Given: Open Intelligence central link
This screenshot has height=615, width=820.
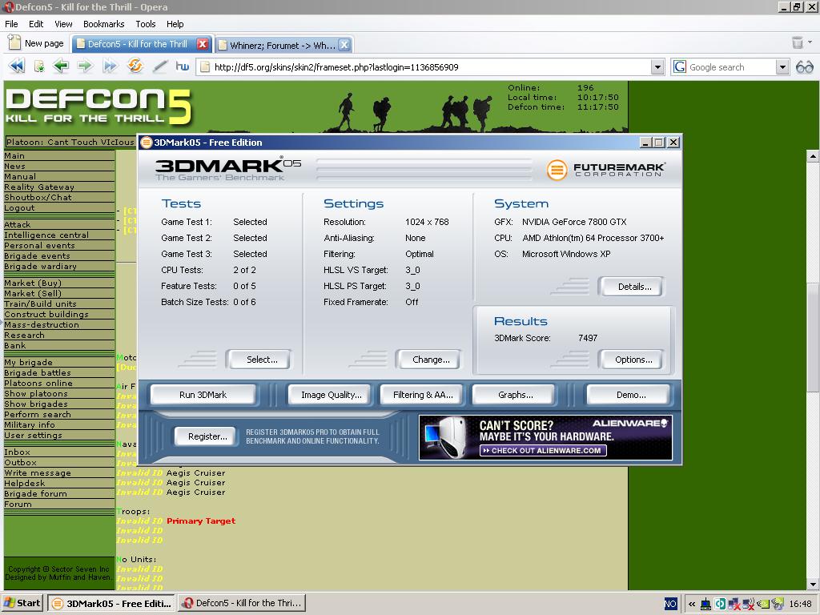Looking at the screenshot, I should (x=46, y=235).
